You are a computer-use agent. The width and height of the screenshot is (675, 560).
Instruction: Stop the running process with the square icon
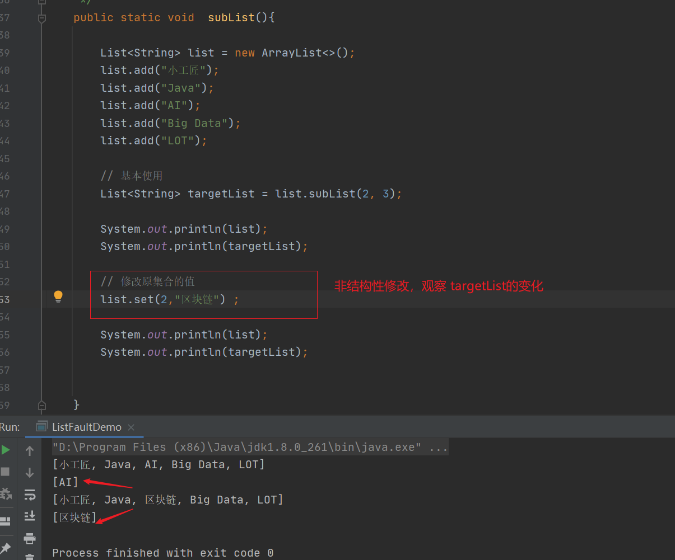5,472
